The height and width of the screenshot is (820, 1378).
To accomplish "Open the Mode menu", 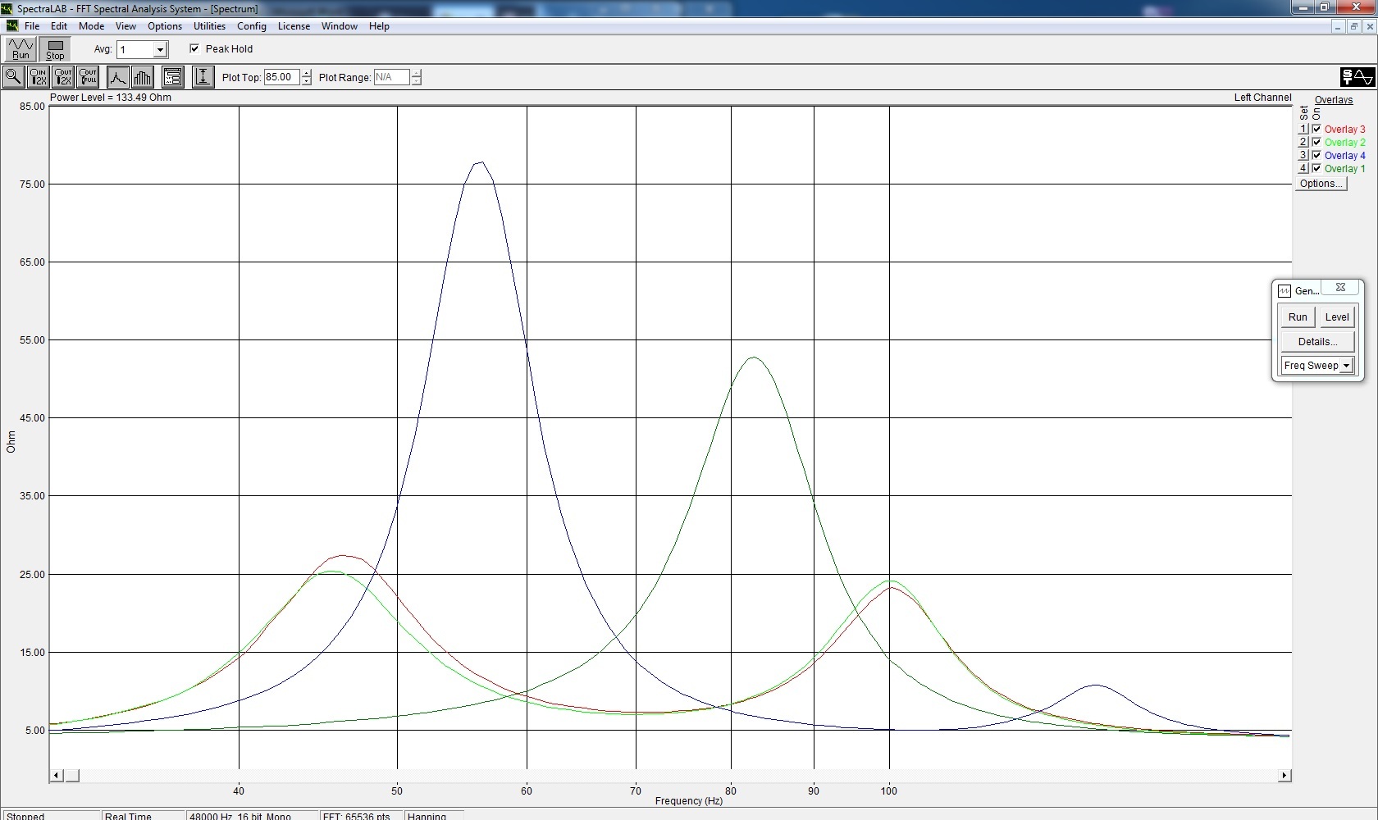I will 92,26.
